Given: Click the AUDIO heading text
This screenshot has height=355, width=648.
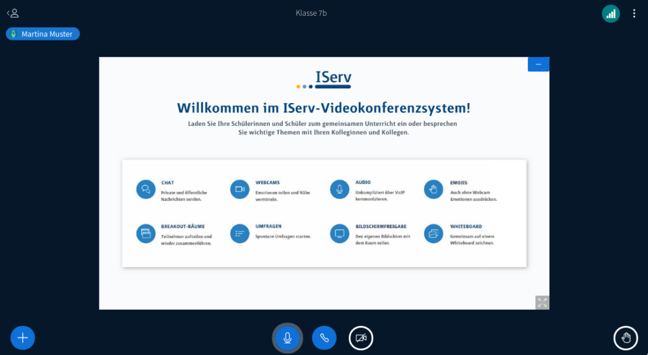Looking at the screenshot, I should pyautogui.click(x=363, y=183).
